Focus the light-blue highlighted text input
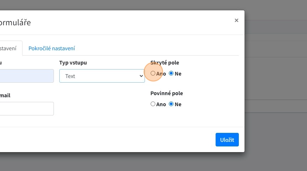The image size is (307, 171). tap(27, 76)
